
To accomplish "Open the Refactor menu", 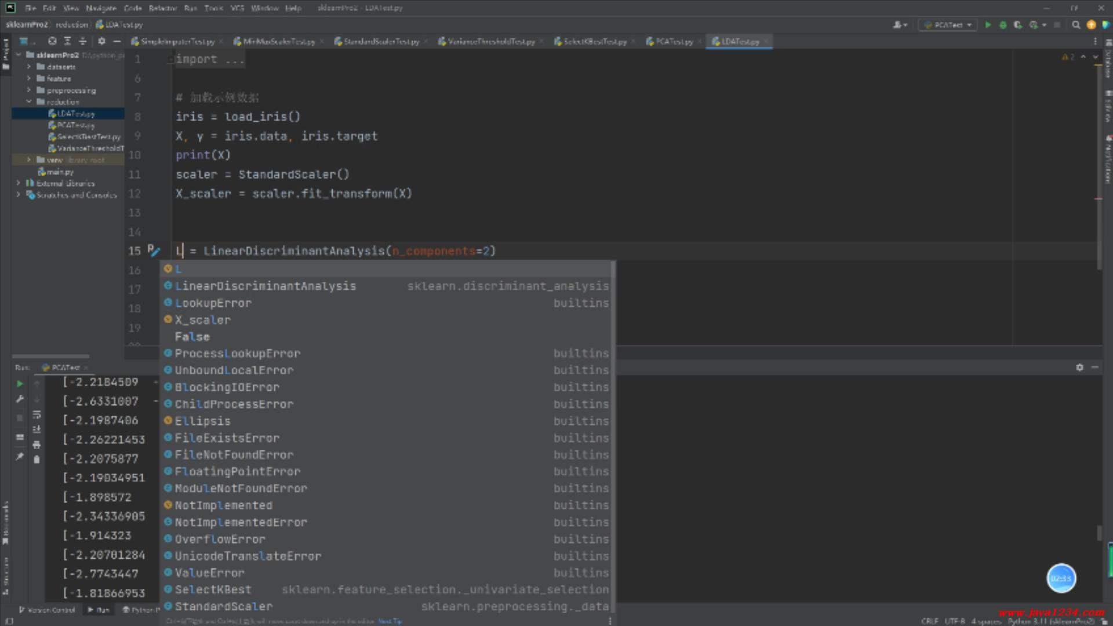I will (162, 8).
